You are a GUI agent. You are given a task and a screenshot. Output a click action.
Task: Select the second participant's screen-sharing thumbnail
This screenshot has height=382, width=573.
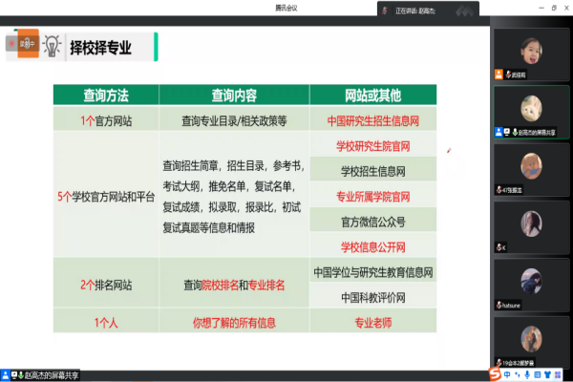(x=531, y=108)
